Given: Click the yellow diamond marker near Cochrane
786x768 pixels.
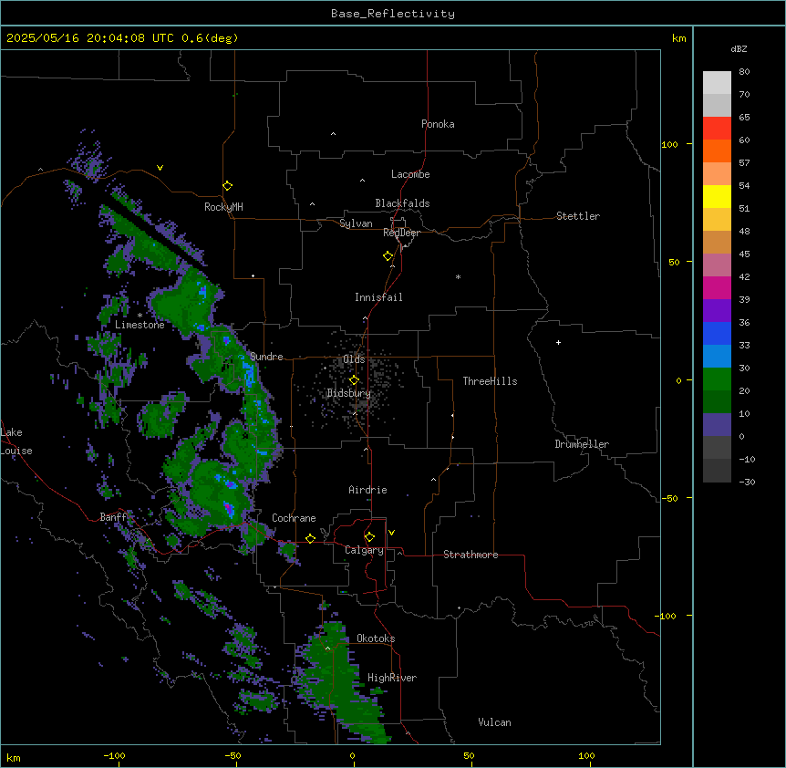Looking at the screenshot, I should (310, 538).
